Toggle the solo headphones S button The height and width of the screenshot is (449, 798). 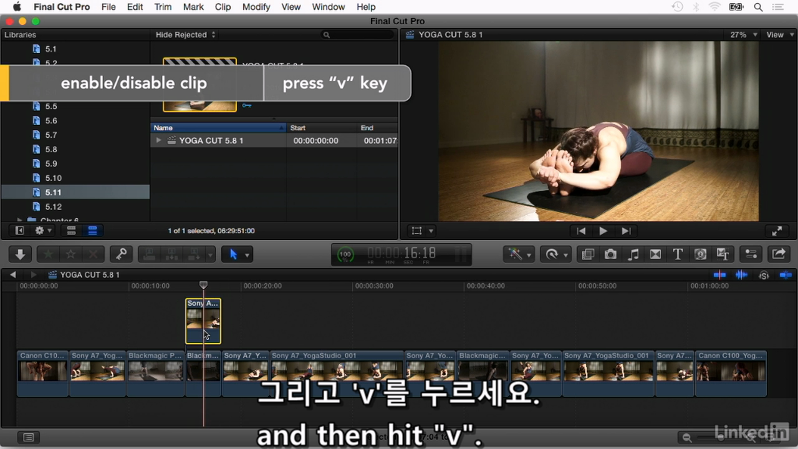(764, 275)
